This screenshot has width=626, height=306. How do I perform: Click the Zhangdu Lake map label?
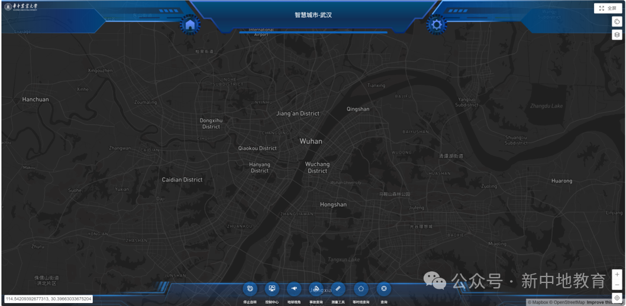pos(547,106)
